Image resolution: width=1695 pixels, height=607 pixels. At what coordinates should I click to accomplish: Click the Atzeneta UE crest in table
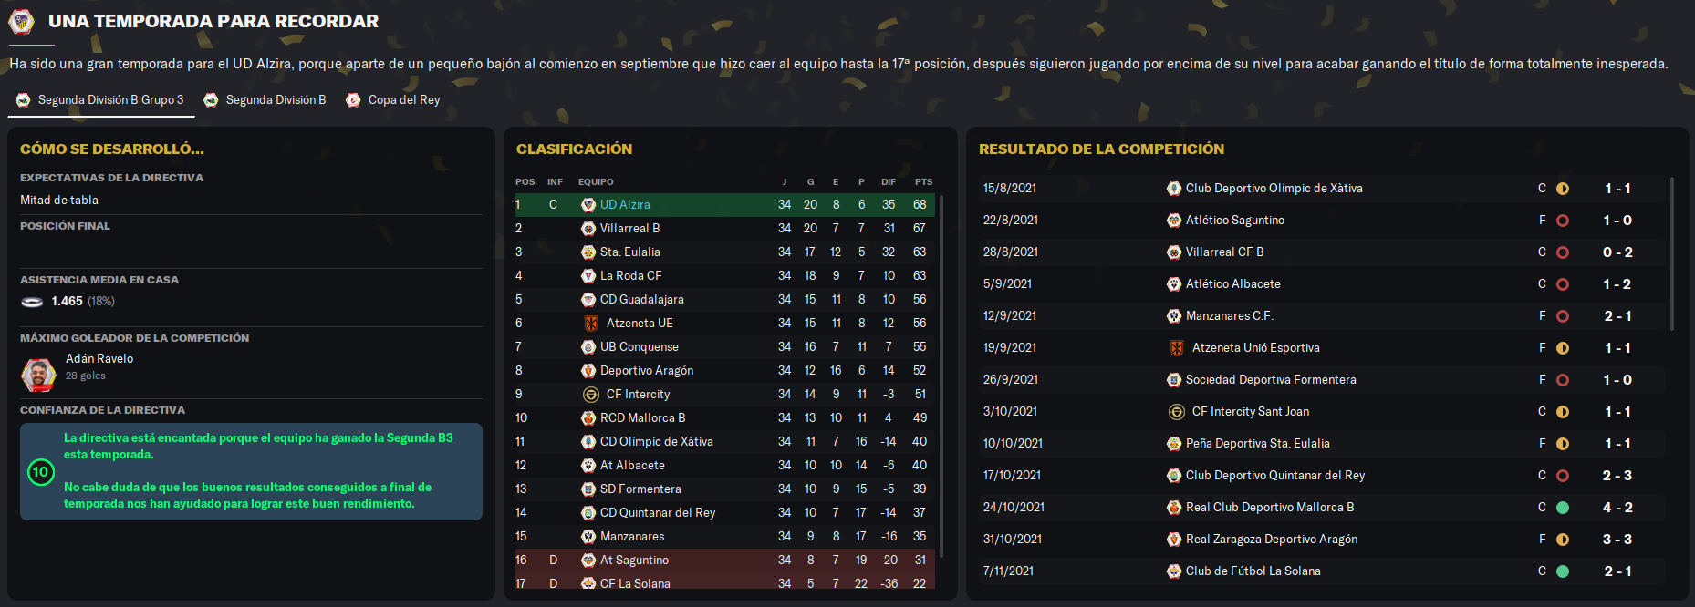[x=591, y=323]
